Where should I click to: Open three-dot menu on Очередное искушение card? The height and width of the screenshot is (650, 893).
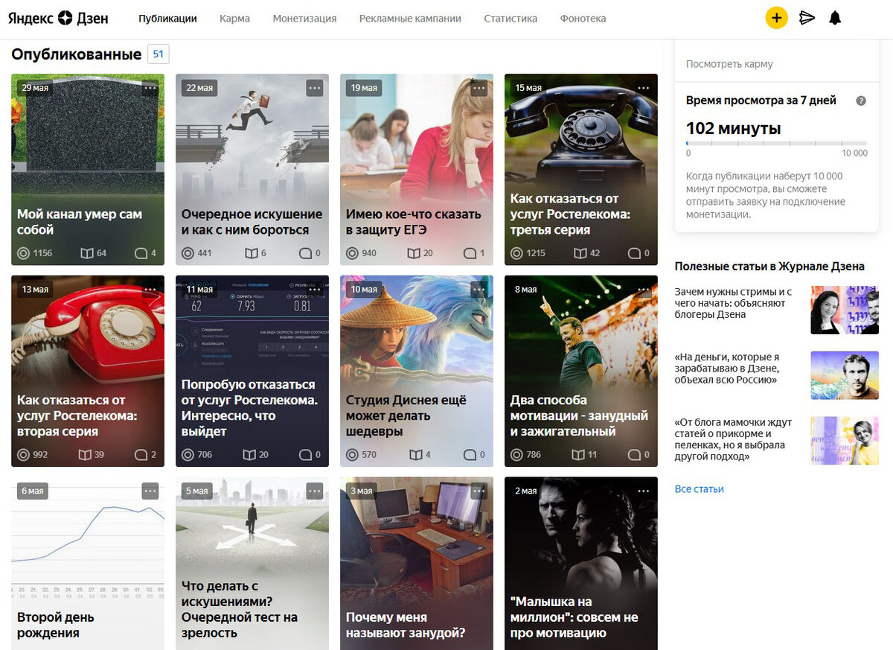[315, 88]
